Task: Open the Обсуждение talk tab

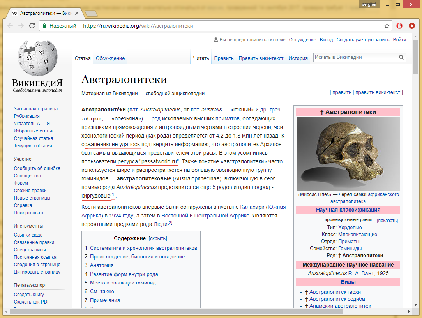Action: [x=110, y=58]
